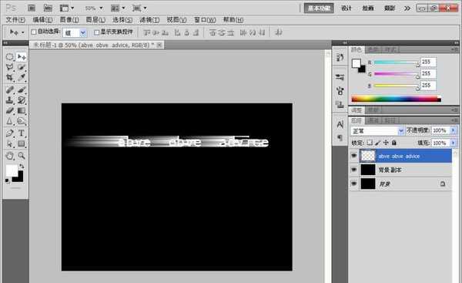Reset default foreground and background colors
Image resolution: width=462 pixels, height=283 pixels.
(7, 180)
